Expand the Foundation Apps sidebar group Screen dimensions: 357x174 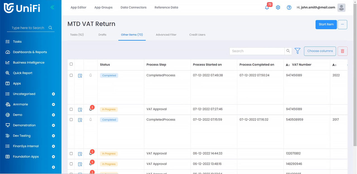click(53, 157)
